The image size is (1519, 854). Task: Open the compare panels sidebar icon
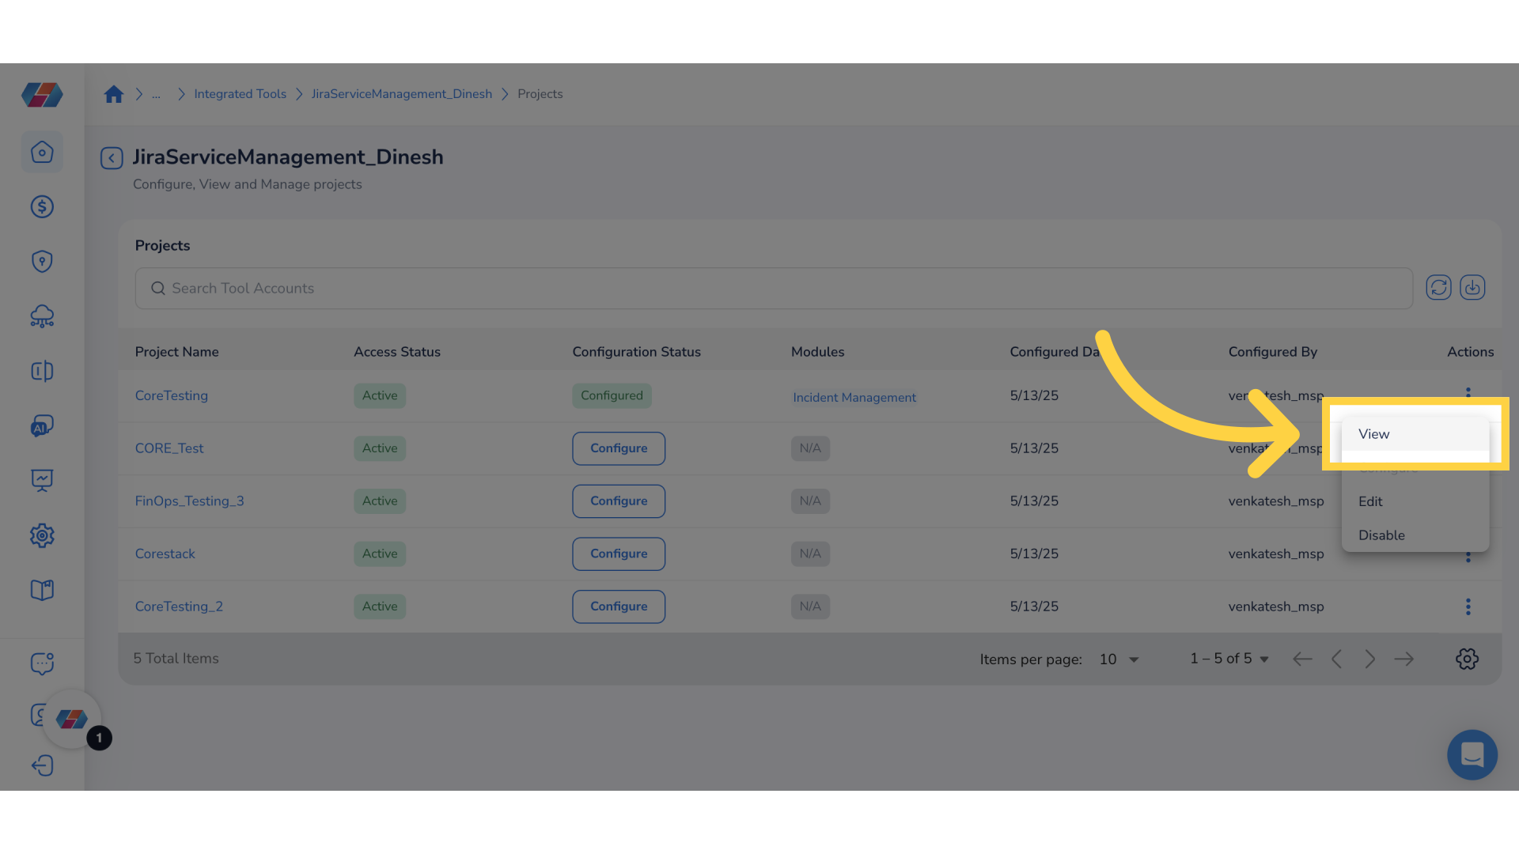(42, 371)
